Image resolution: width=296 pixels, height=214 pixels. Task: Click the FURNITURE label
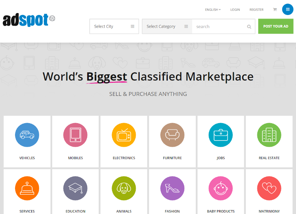[172, 158]
